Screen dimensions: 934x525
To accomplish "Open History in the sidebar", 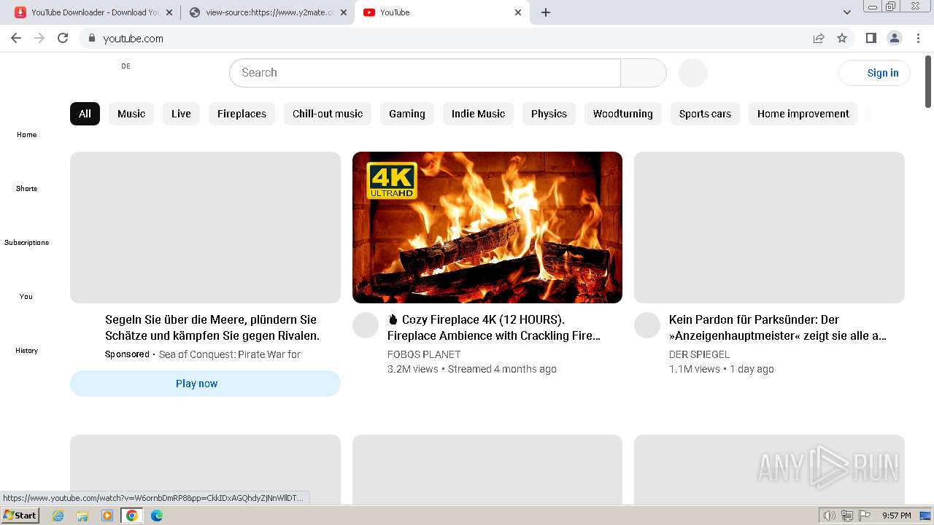I will click(x=26, y=350).
